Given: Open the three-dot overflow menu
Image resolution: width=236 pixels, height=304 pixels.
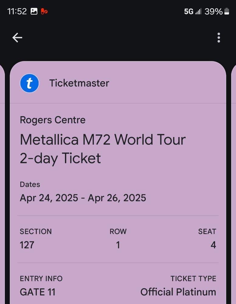Looking at the screenshot, I should 219,38.
